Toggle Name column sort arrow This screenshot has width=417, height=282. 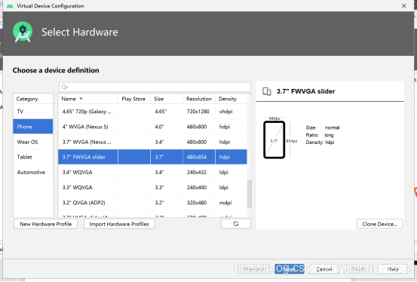(81, 99)
